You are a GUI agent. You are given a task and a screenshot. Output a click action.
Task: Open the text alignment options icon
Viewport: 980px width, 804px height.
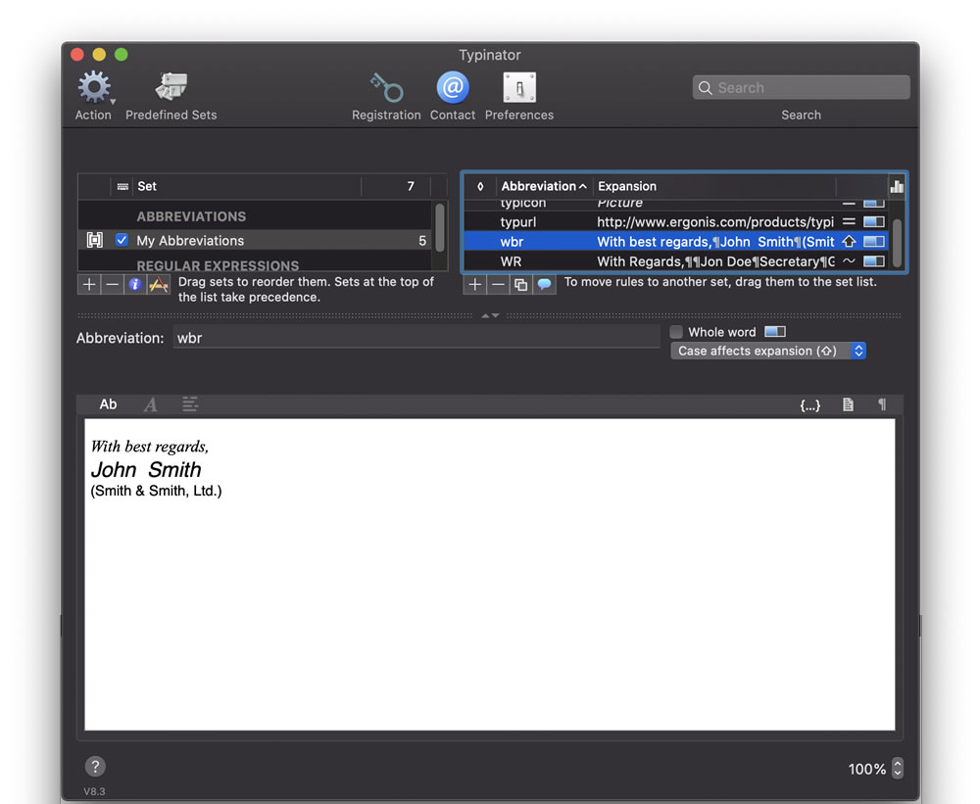[x=190, y=404]
